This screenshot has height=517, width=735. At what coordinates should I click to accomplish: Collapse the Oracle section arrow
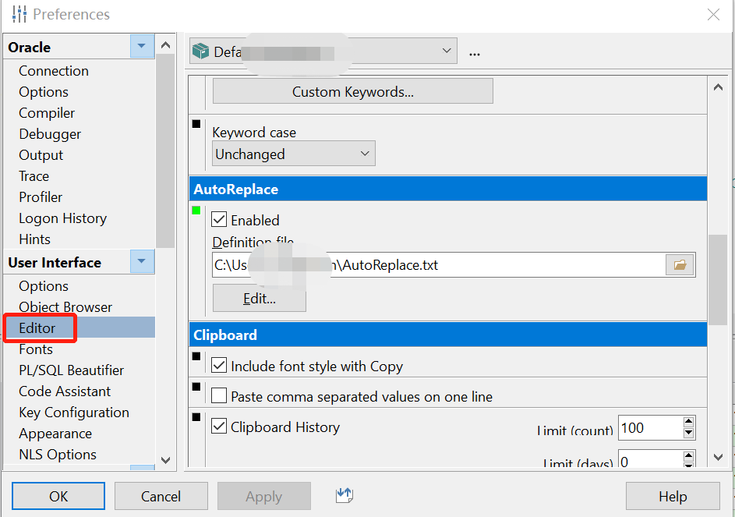(x=142, y=47)
